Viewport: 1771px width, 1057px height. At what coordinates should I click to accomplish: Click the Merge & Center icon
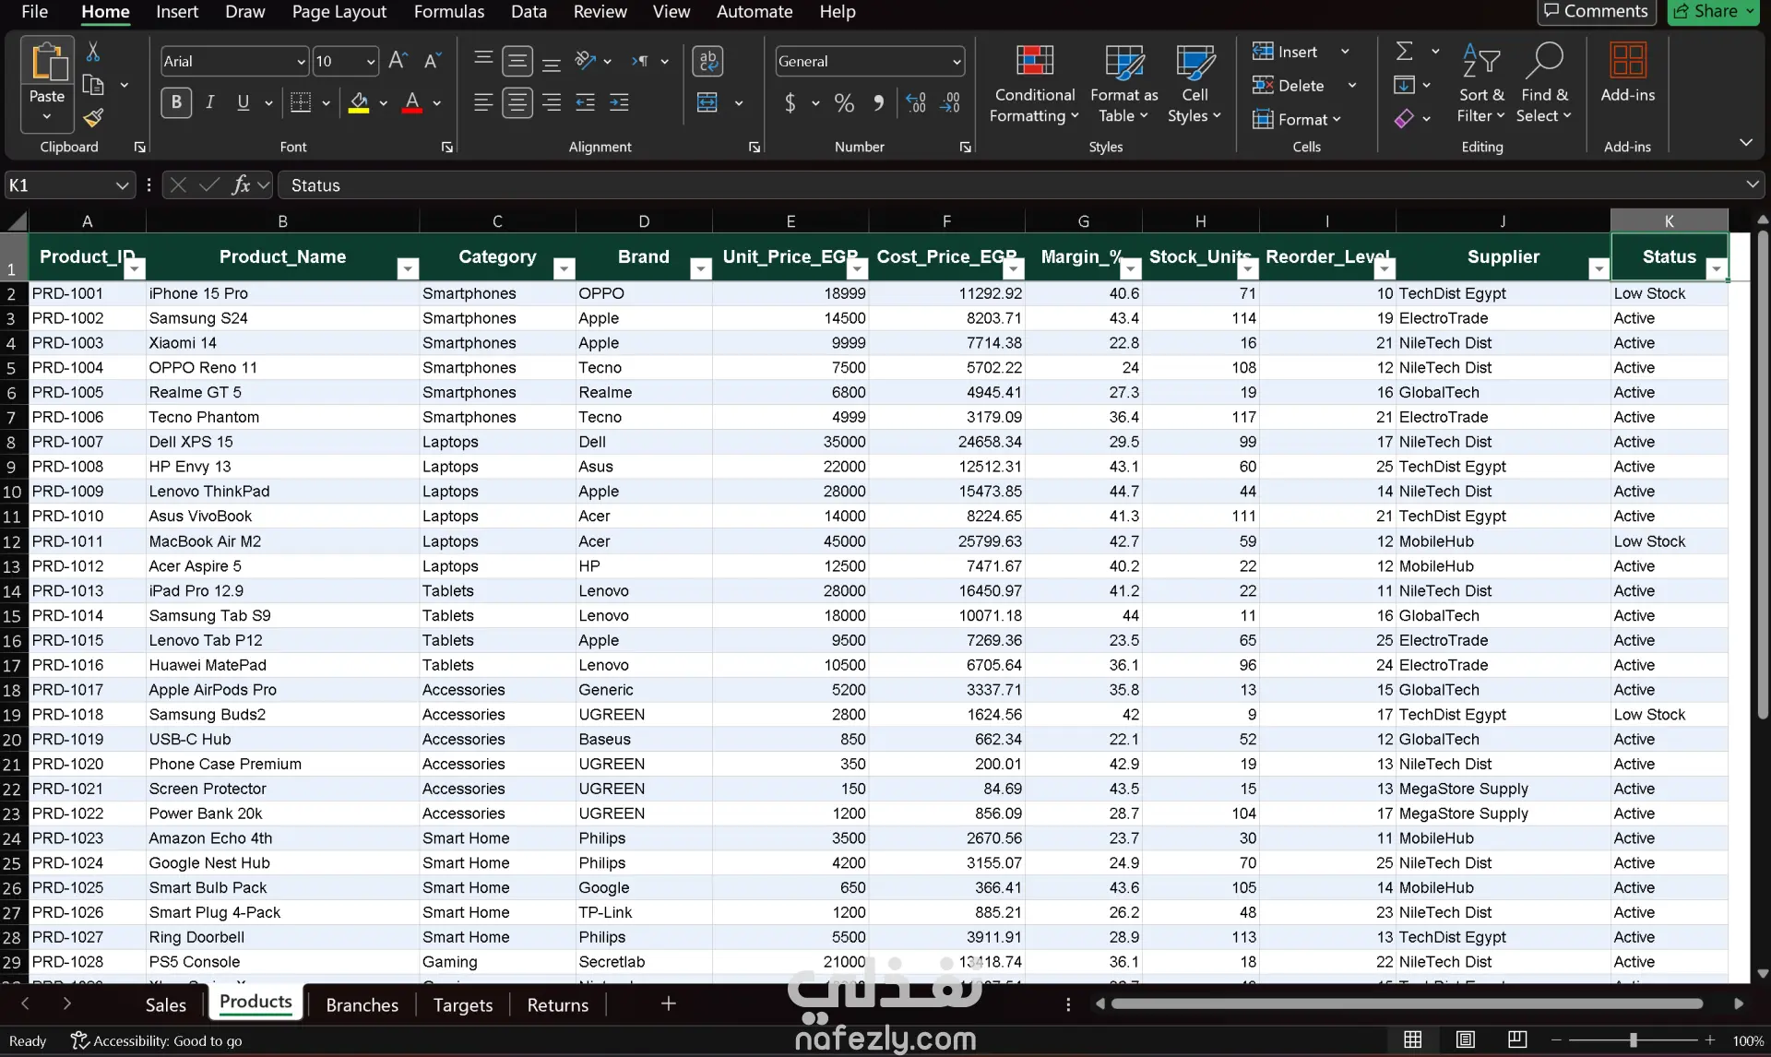(x=707, y=102)
